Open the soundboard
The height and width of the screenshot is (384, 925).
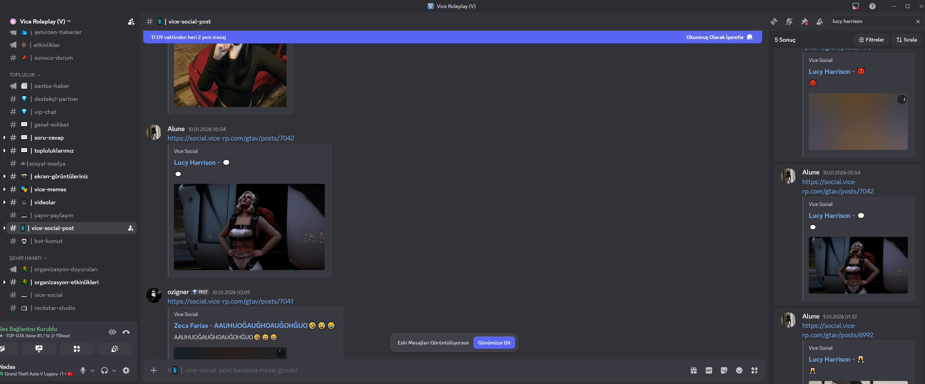point(115,349)
